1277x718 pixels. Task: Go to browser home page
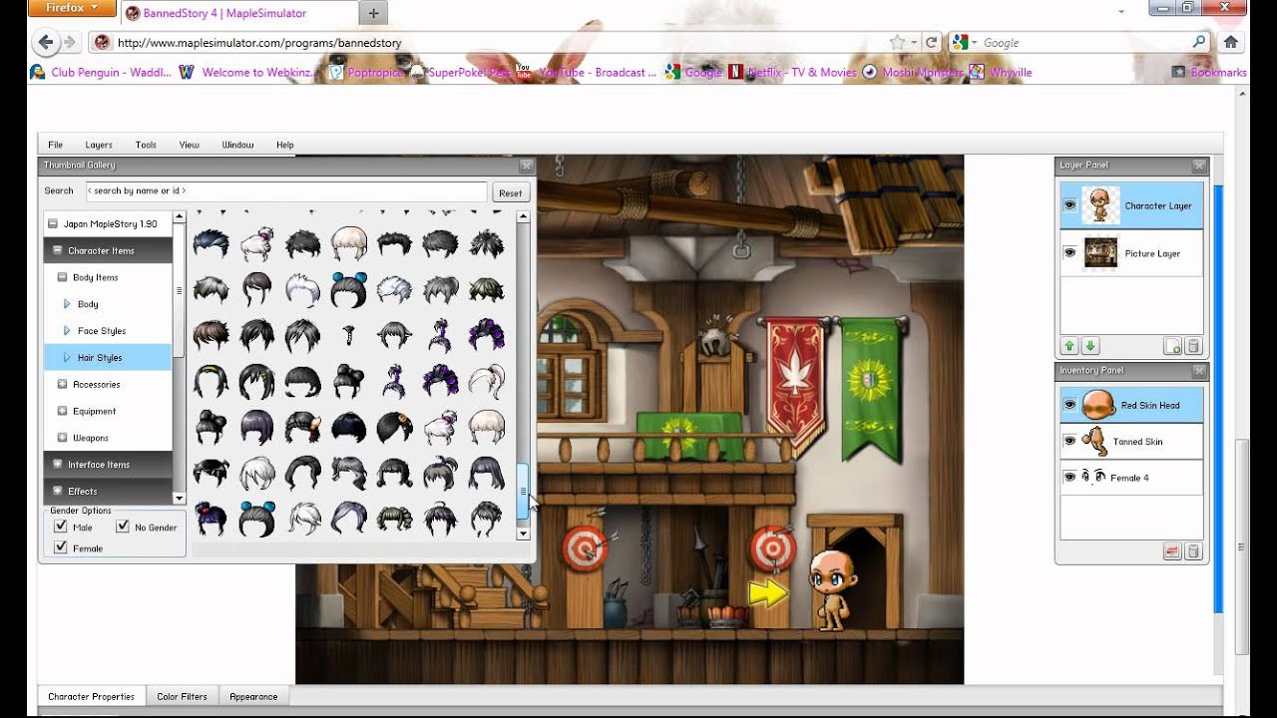point(1230,43)
